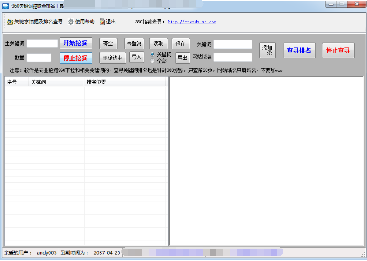Screen dimensions: 367x261
Task: Click the 排名位置 column header
Action: [x=125, y=82]
